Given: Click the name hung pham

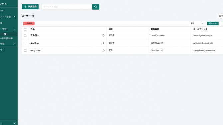Looking at the screenshot, I should point(36,50).
